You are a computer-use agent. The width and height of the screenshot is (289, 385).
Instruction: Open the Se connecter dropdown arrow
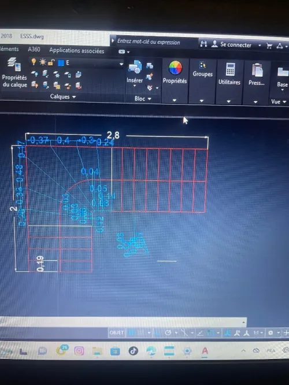(260, 46)
